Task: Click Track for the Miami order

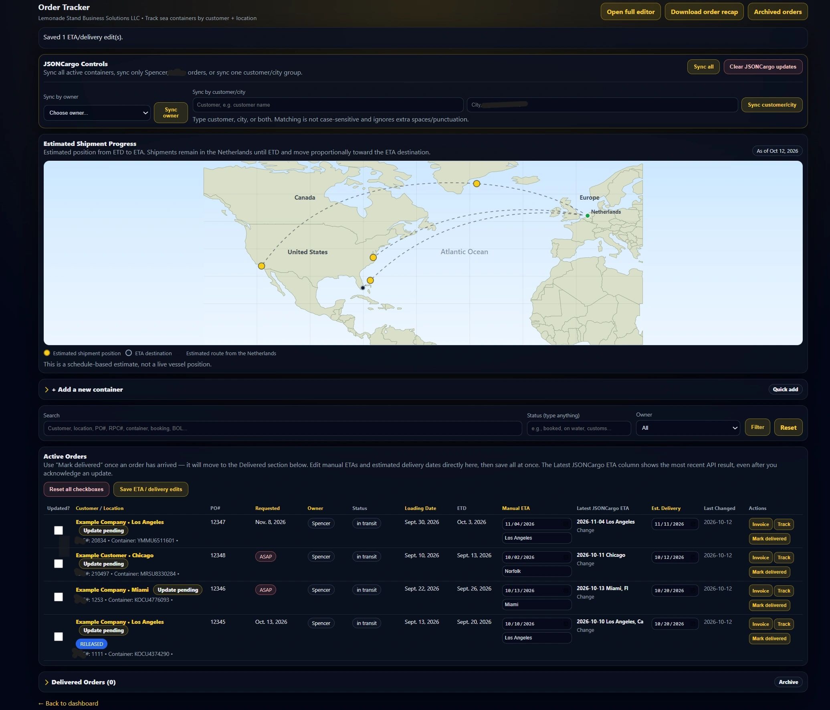Action: pyautogui.click(x=784, y=591)
